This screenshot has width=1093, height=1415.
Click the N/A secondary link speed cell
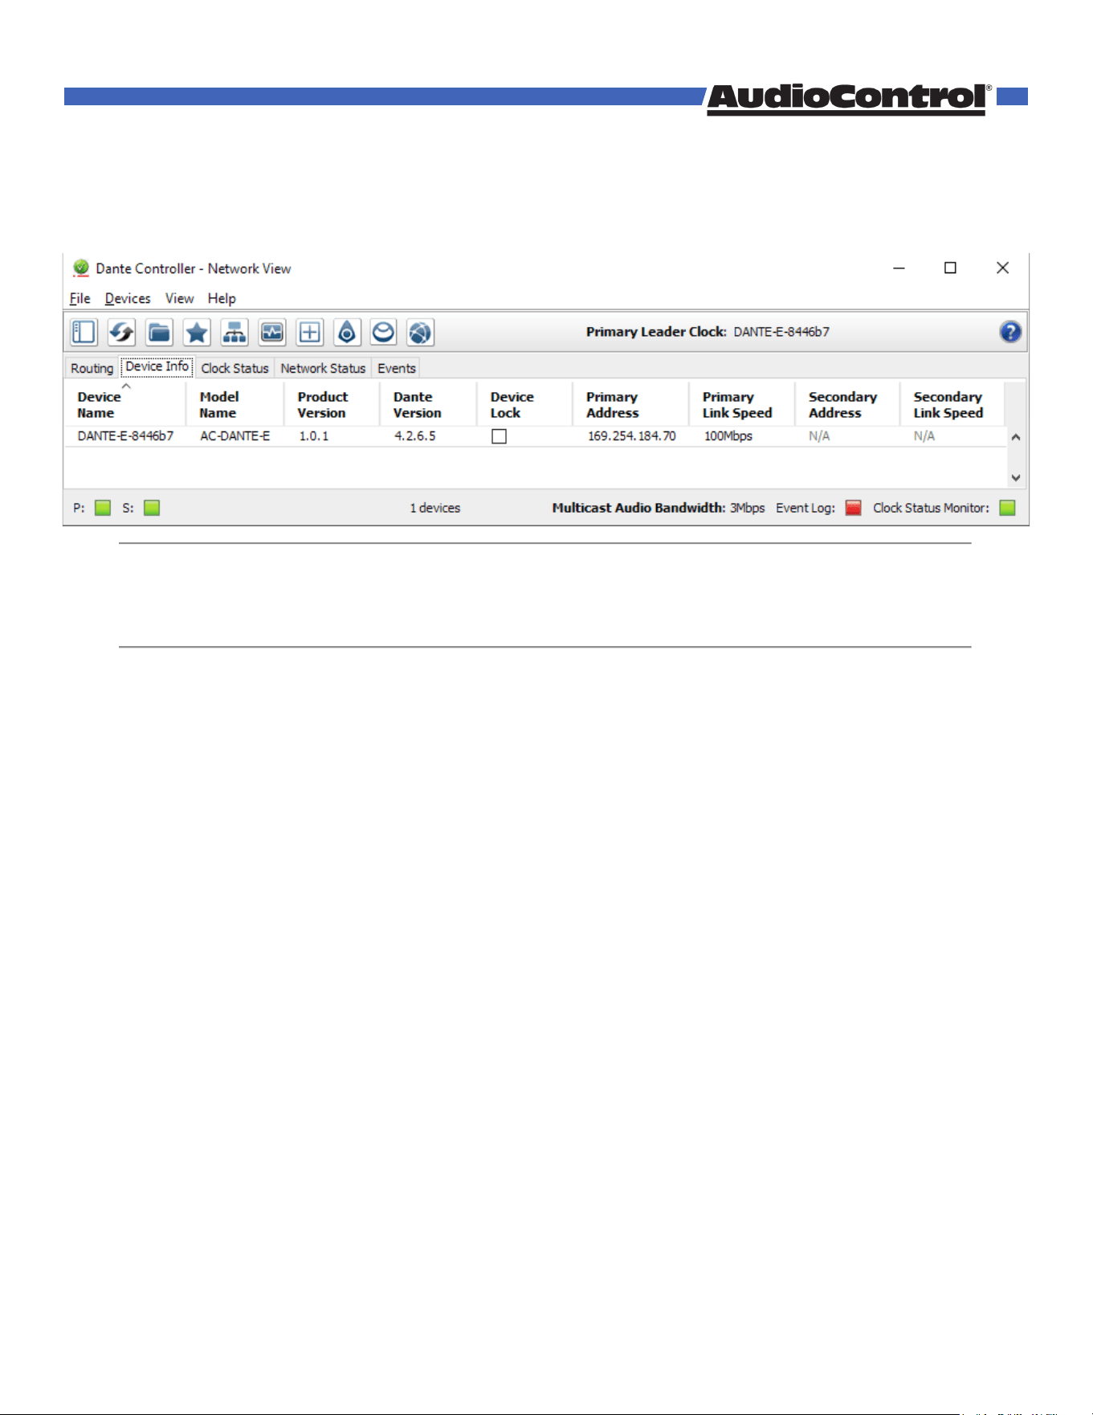pyautogui.click(x=924, y=436)
